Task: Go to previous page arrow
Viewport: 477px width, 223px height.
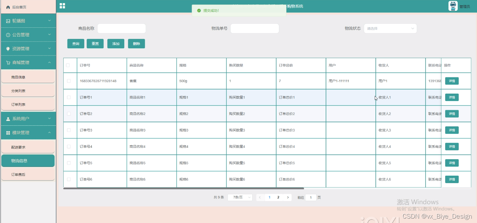Action: (260, 197)
